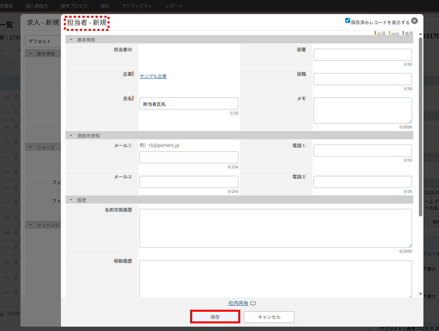The height and width of the screenshot is (331, 439).
Task: Click the monitor icon beside 社内共有
Action: [253, 304]
